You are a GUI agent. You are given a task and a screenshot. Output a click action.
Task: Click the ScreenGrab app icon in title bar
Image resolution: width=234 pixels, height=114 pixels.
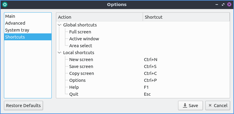[5, 5]
